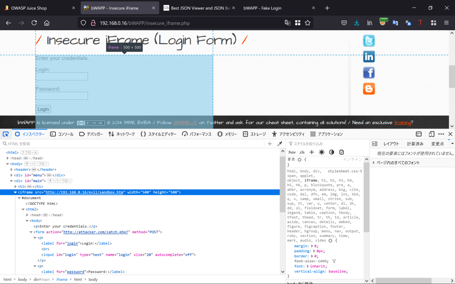Expand the header element node
Image resolution: width=455 pixels, height=284 pixels.
(12, 170)
